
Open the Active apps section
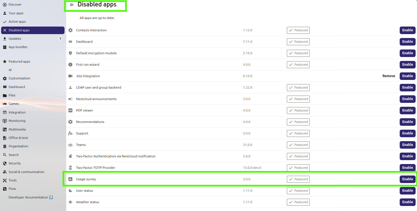click(17, 22)
